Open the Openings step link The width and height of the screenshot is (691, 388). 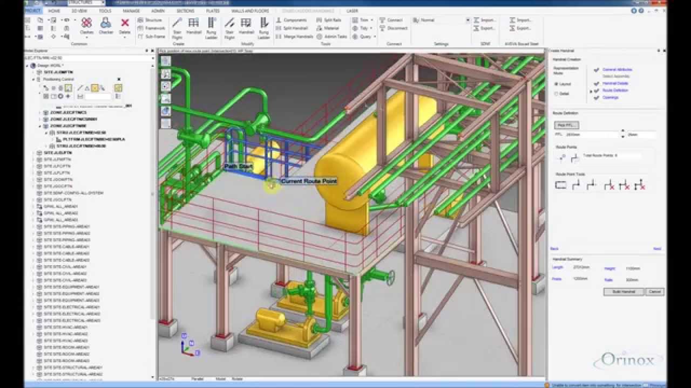[610, 98]
